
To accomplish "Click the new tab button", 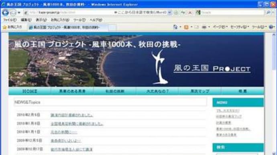I will 112,28.
